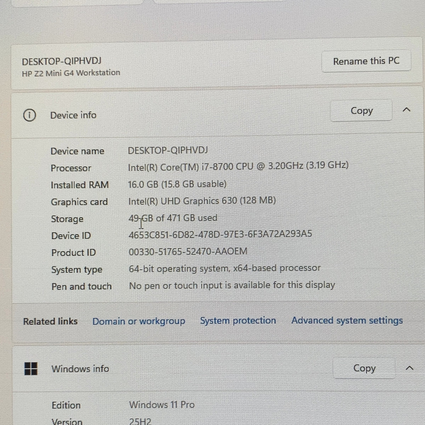The height and width of the screenshot is (425, 425).
Task: Click the Edition label
Action: [66, 405]
